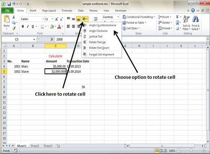
Task: Decrease font size with Shrink Font
Action: point(61,19)
